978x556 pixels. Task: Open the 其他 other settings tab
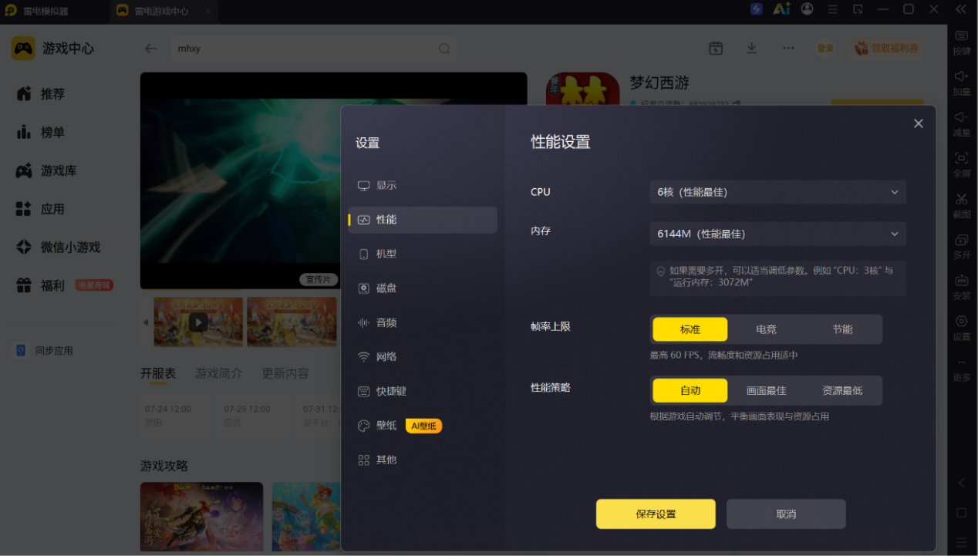pyautogui.click(x=423, y=460)
